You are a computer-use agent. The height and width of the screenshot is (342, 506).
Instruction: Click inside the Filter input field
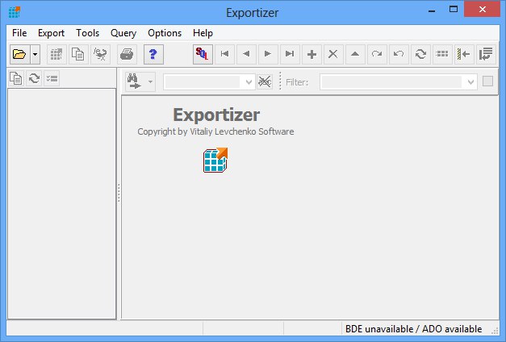391,82
